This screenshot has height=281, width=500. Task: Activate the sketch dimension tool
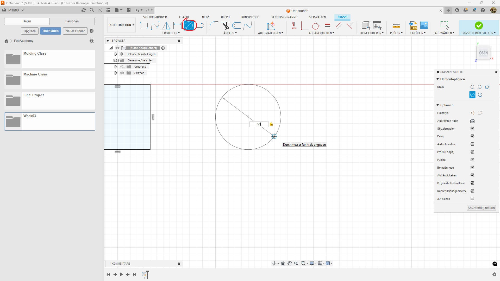tap(177, 25)
